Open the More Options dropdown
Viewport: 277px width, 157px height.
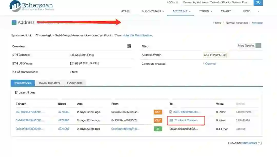coord(249,45)
